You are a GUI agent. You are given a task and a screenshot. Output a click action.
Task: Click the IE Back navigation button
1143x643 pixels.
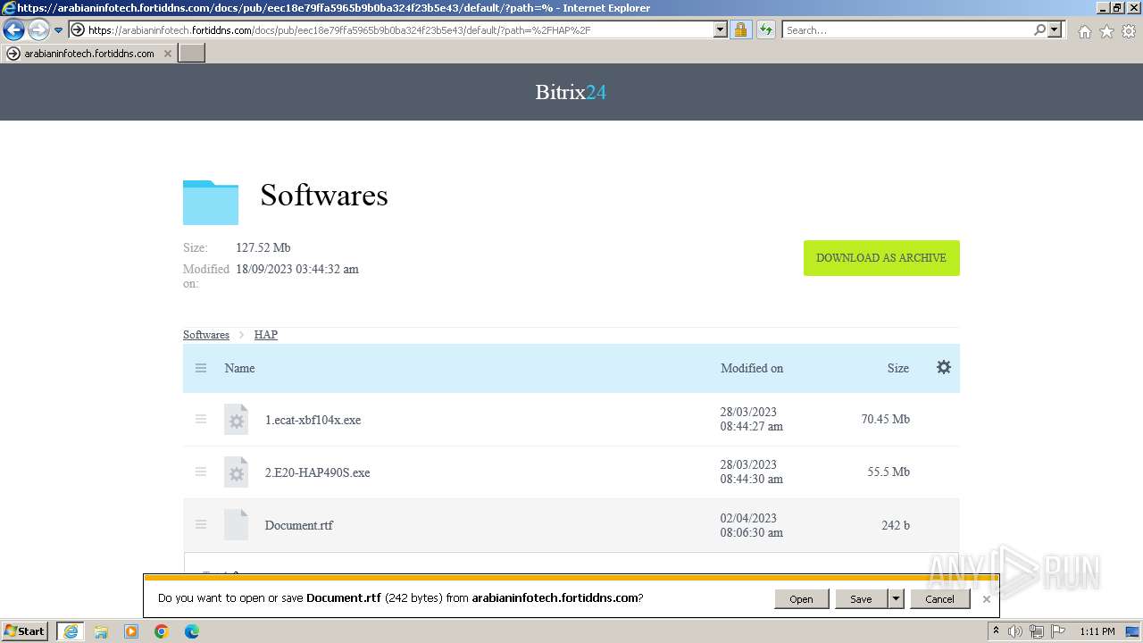tap(13, 30)
